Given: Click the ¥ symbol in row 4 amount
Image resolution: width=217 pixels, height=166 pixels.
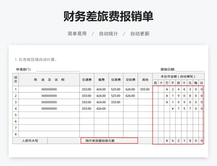Looking at the screenshot, I should tap(173, 109).
